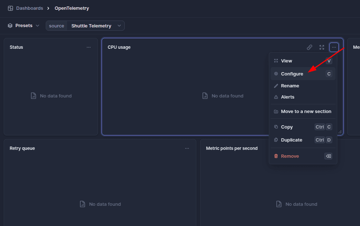Screen dimensions: 360x226
Task: Remove the CPU usage panel
Action: tap(290, 156)
